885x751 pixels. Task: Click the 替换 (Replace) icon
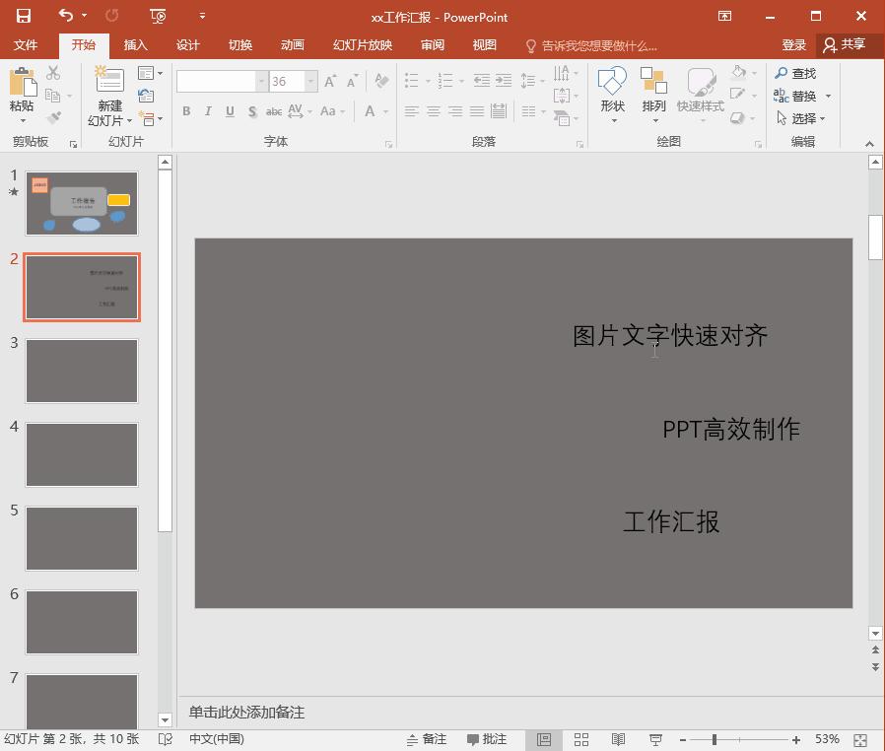(800, 96)
